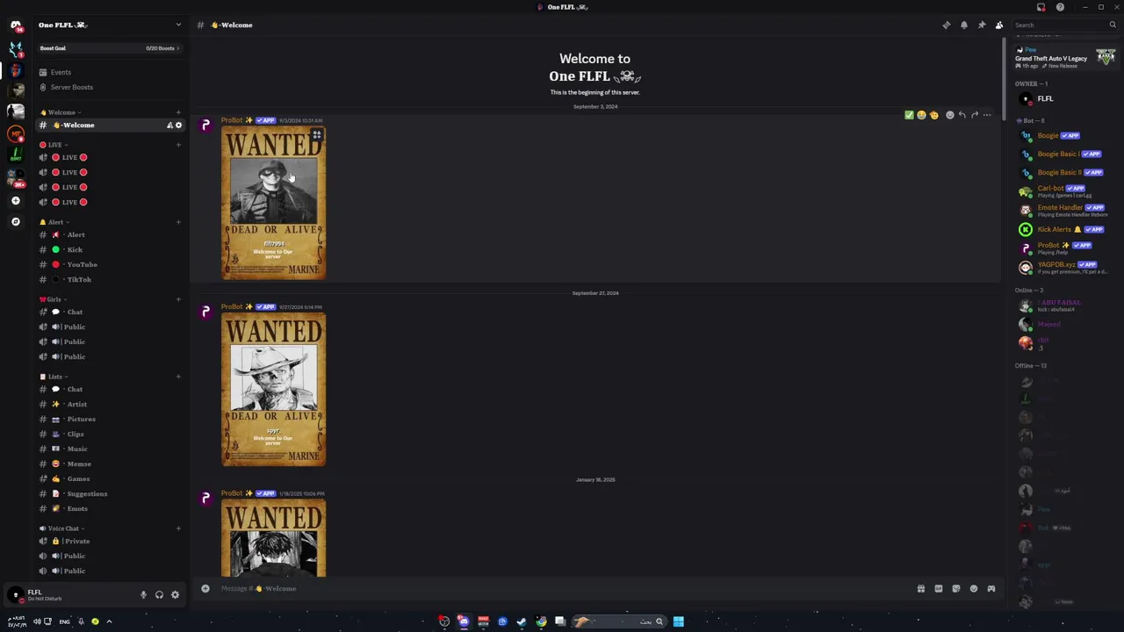Open Discord direct messages home icon
Image resolution: width=1124 pixels, height=632 pixels.
pos(16,25)
